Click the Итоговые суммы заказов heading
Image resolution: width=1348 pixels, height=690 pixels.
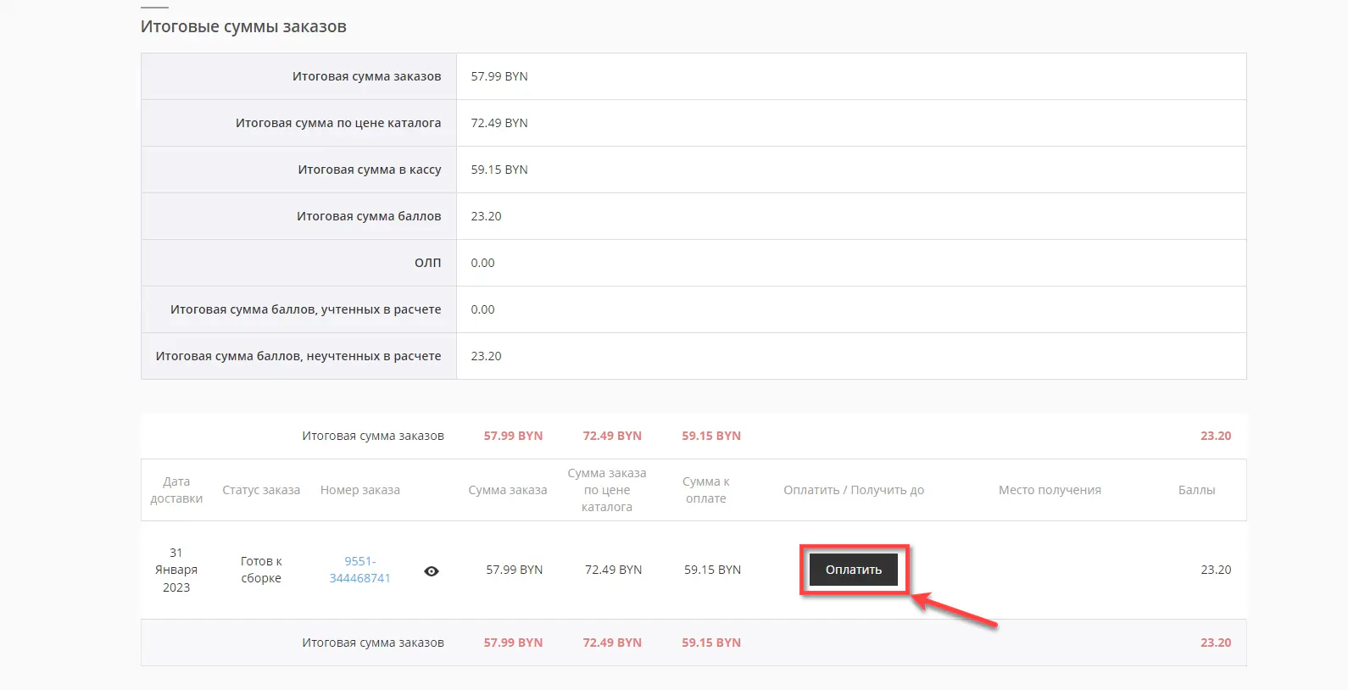pyautogui.click(x=243, y=26)
